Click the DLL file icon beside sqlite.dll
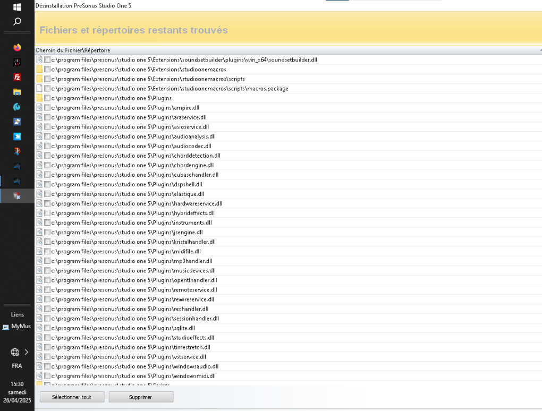The image size is (542, 411). 39,328
